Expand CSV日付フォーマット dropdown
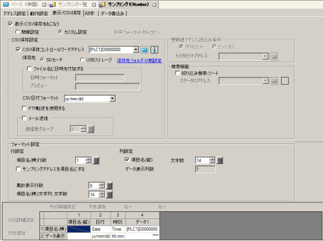The width and height of the screenshot is (323, 241). 112,99
